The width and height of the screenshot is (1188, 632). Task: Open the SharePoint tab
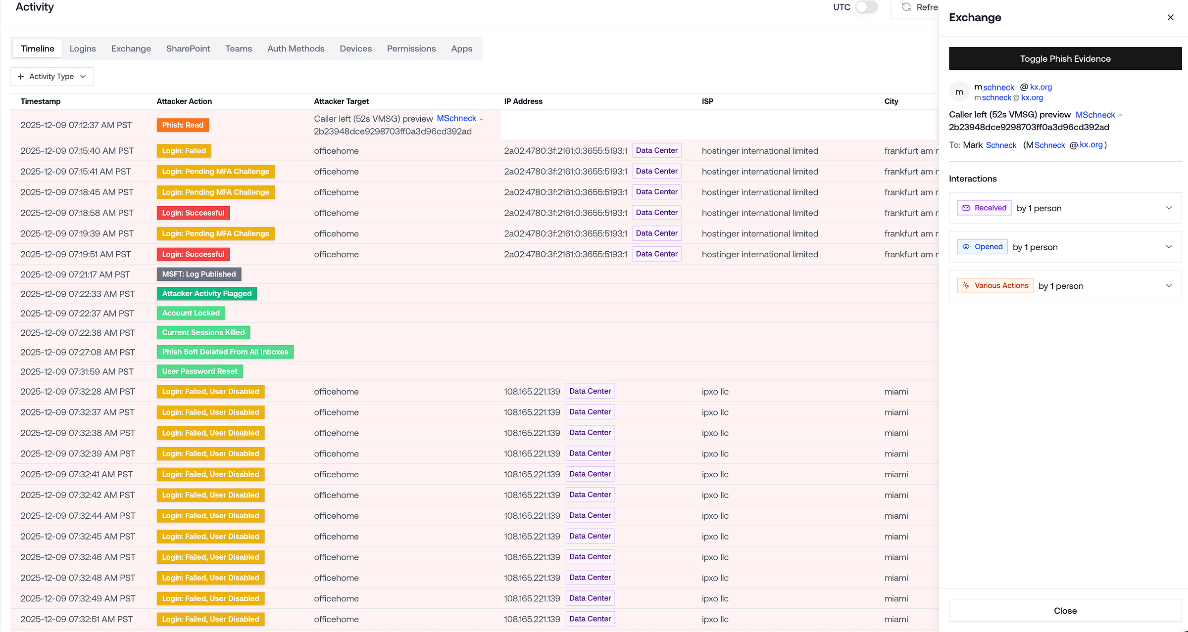click(188, 48)
